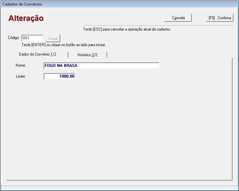Click the separator line under Cancela button
The image size is (239, 191).
[x=156, y=25]
